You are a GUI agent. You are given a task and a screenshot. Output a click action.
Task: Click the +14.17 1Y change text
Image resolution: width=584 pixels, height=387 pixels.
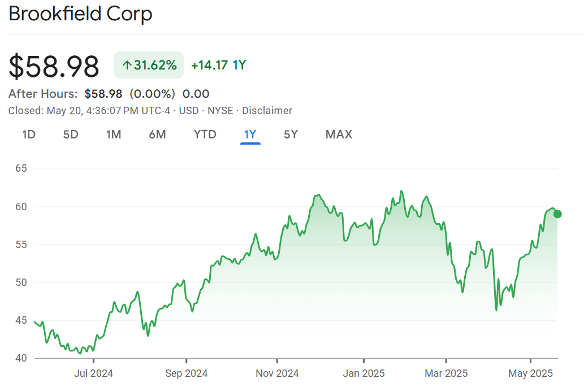(218, 65)
